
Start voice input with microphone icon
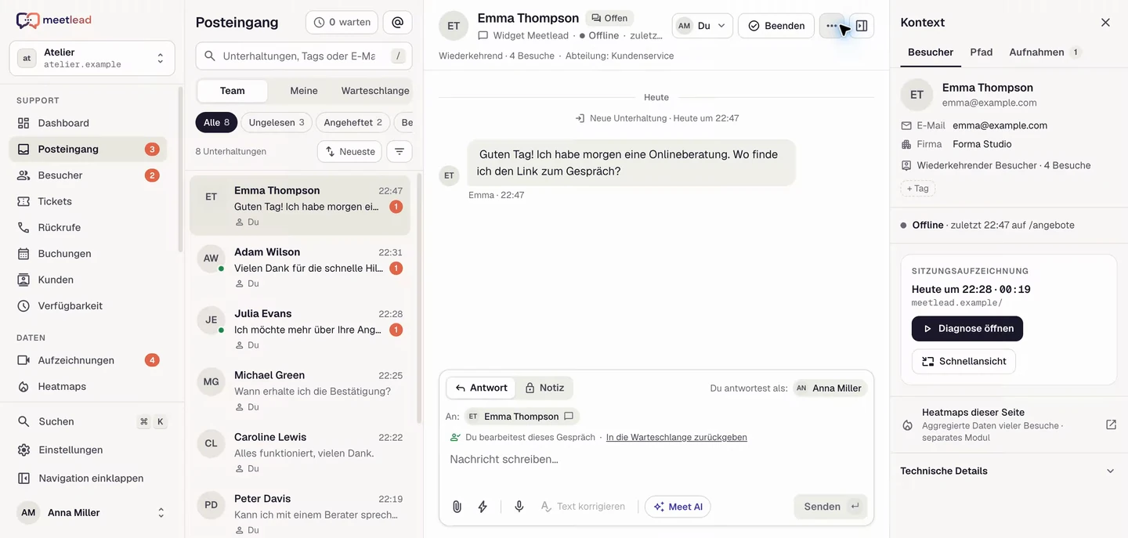pos(519,507)
